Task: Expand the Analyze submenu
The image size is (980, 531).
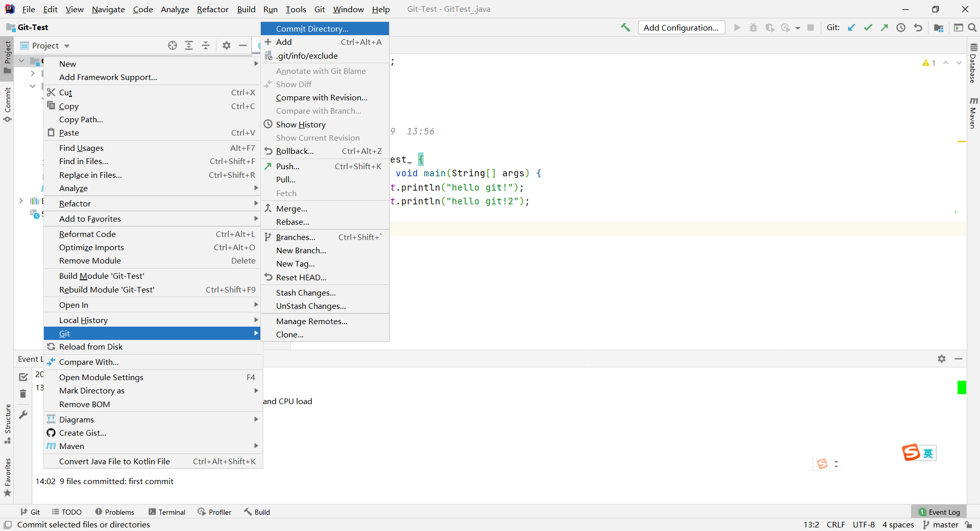Action: 152,188
